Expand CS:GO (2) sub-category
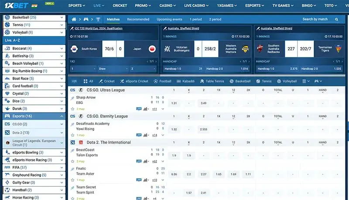Viewport: 349px width, 200px height. tap(62, 124)
